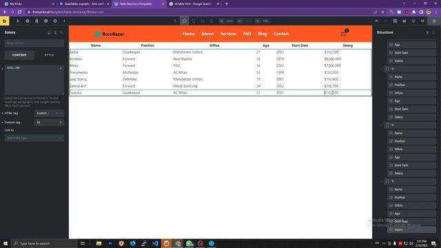The width and height of the screenshot is (441, 248).
Task: Open the revisions clock icon
Action: click(x=46, y=21)
